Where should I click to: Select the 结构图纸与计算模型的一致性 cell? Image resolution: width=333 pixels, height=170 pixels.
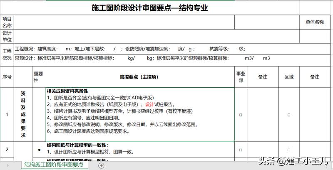click(x=140, y=150)
